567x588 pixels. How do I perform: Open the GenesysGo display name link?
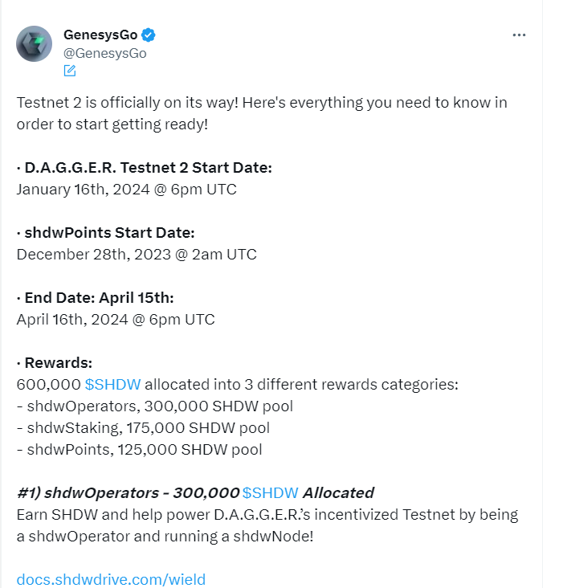100,35
